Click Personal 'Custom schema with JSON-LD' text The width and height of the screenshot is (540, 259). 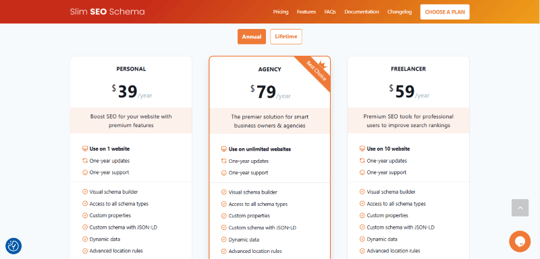coord(124,227)
